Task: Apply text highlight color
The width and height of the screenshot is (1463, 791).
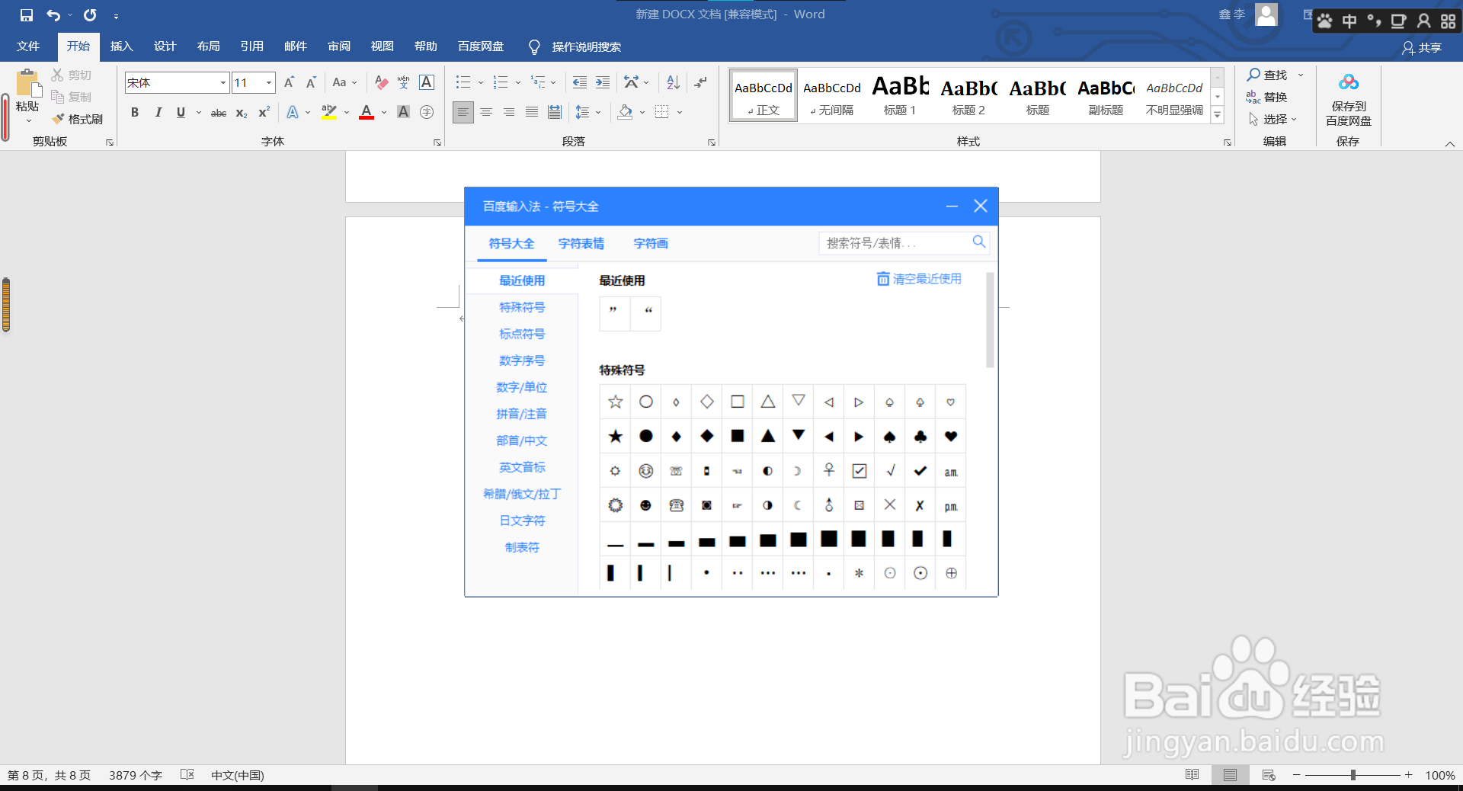Action: coord(328,112)
